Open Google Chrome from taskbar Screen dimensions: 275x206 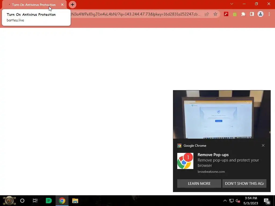tap(62, 201)
